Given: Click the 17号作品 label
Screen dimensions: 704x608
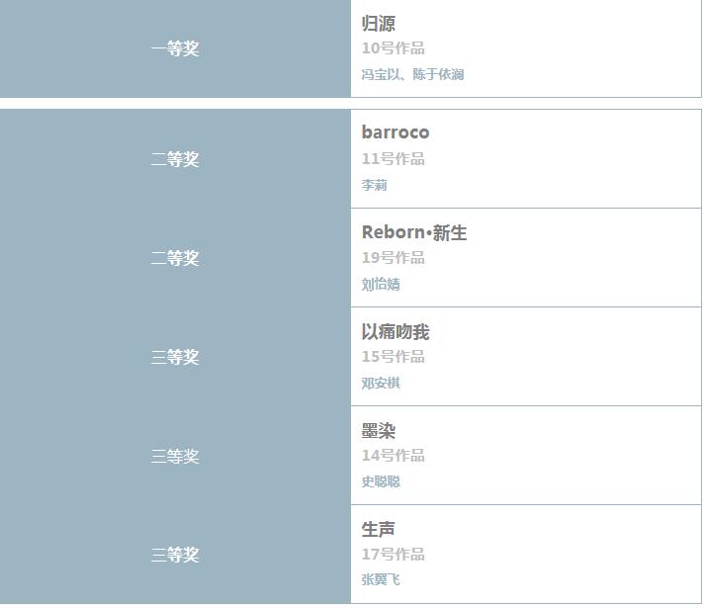Looking at the screenshot, I should point(393,554).
